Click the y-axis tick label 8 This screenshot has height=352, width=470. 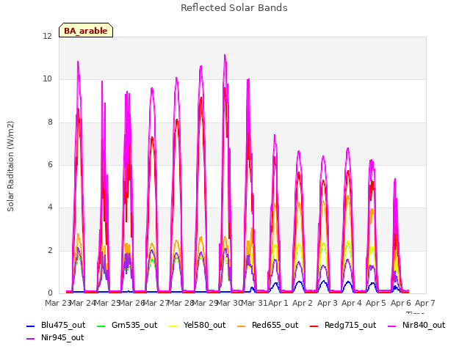[x=50, y=122]
